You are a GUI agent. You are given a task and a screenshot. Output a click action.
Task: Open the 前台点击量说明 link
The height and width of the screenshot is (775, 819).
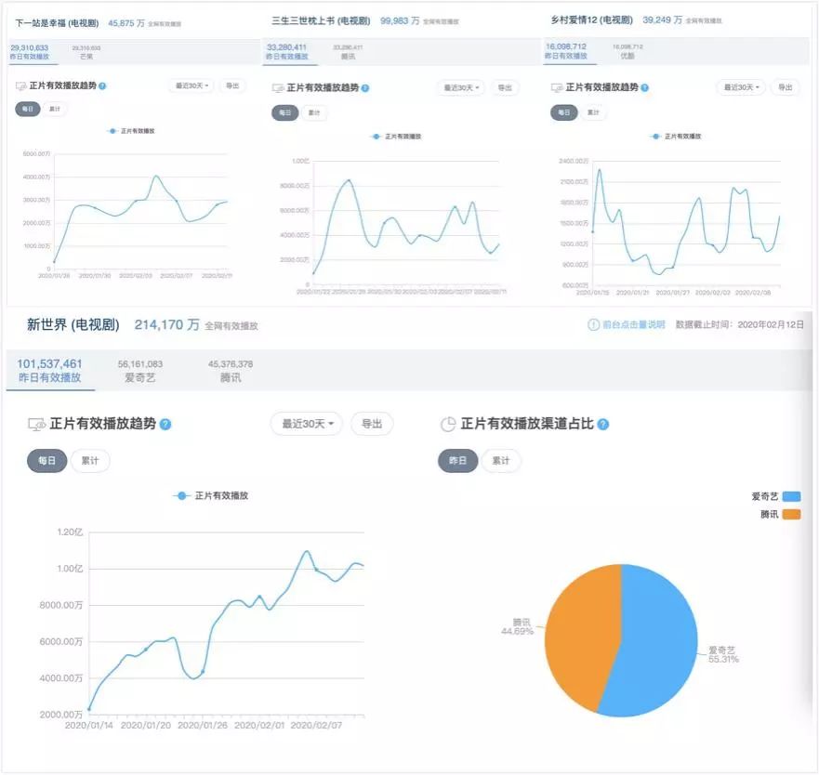tap(634, 325)
